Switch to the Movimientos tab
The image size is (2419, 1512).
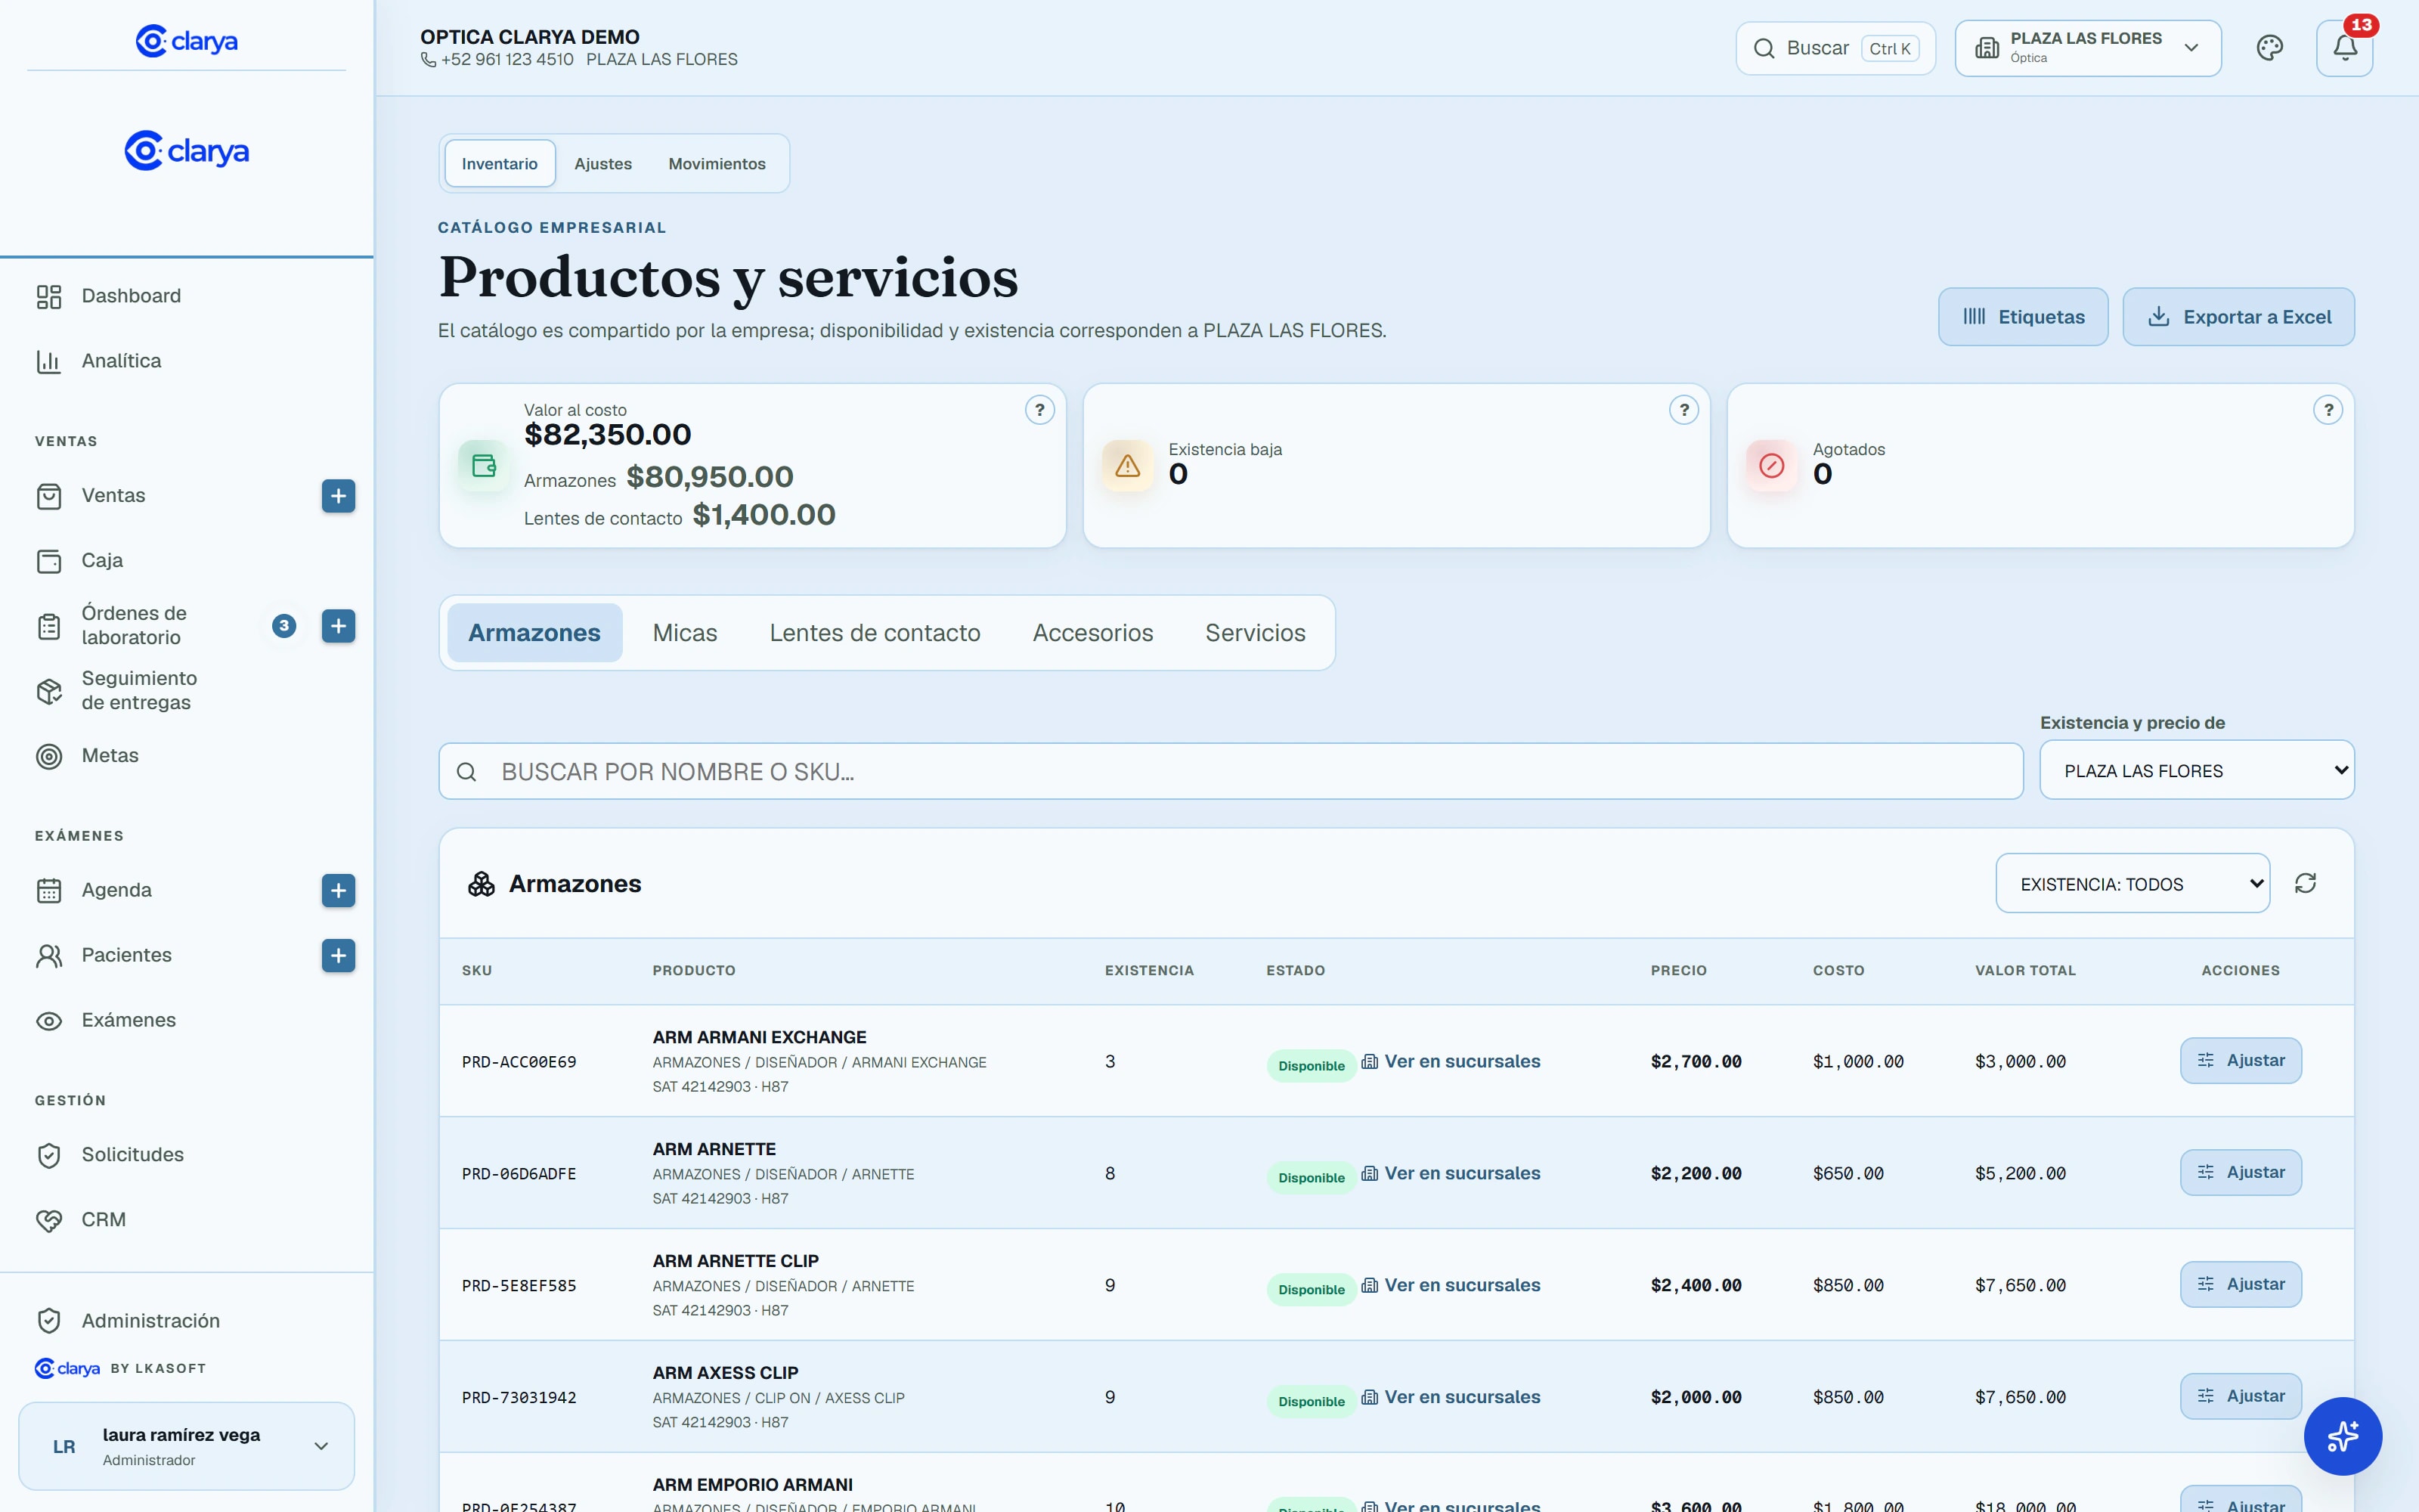click(717, 164)
